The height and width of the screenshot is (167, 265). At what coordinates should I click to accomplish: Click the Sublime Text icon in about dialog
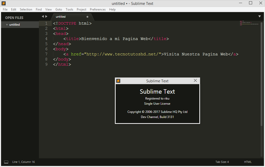pyautogui.click(x=118, y=81)
